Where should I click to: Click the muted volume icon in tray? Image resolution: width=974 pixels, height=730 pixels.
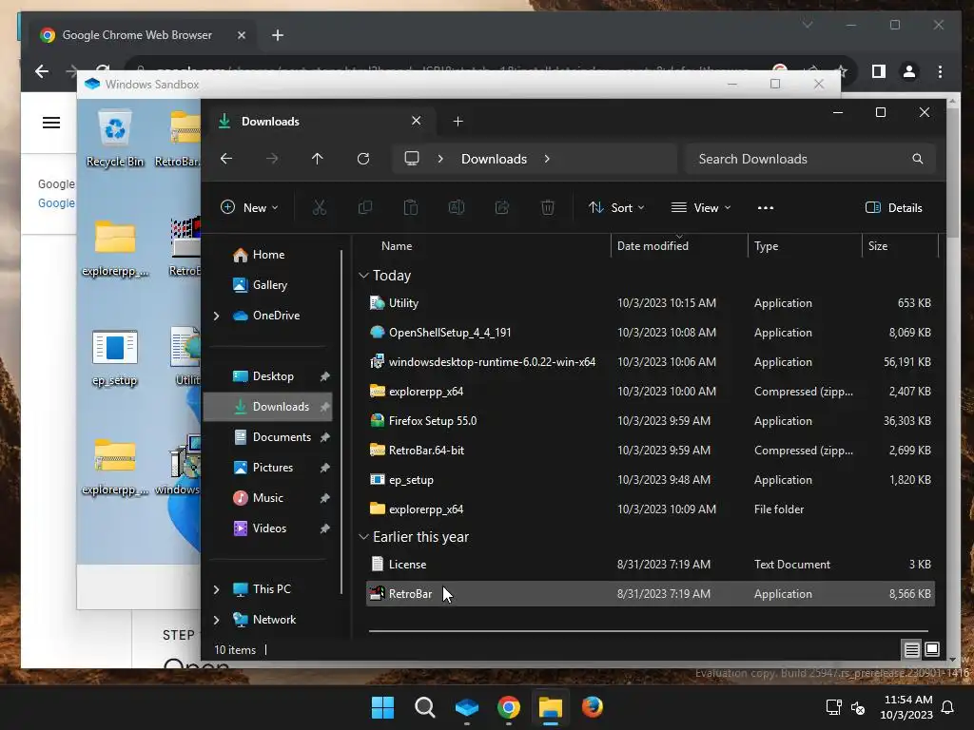tap(858, 707)
